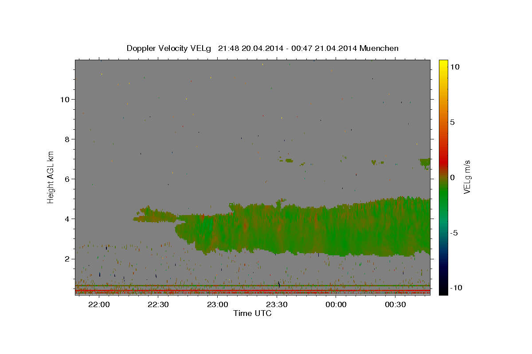
Task: Click the 23:30 time tick label
Action: (x=277, y=305)
